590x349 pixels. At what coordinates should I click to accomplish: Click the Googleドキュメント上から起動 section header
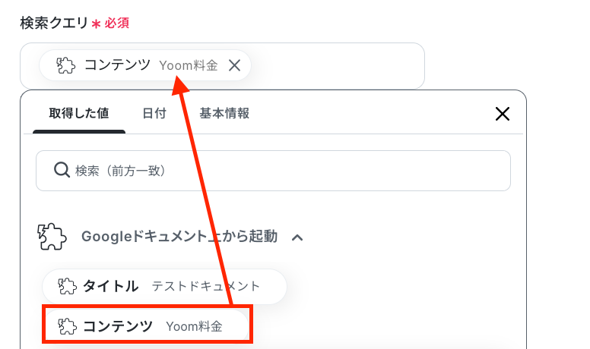(179, 237)
